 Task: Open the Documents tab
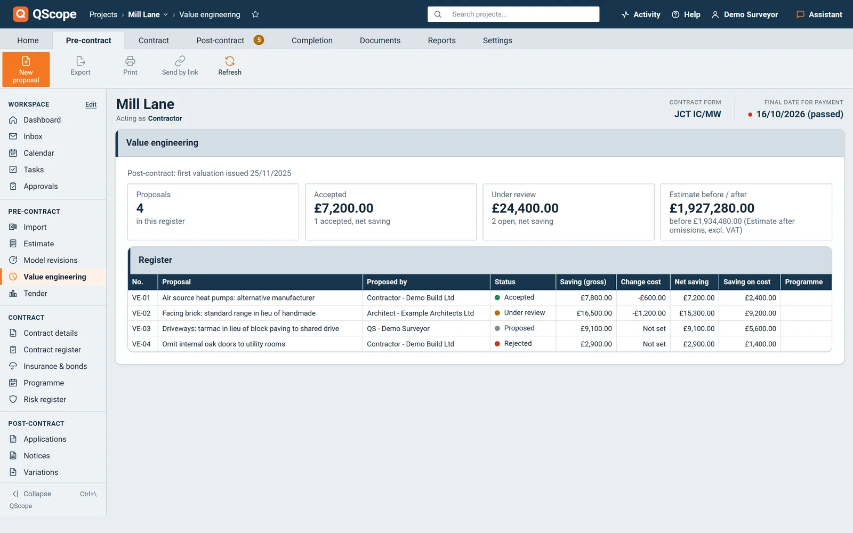click(x=380, y=41)
